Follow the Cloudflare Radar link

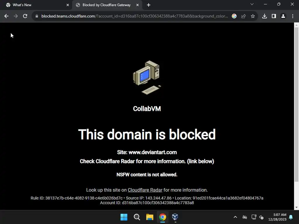click(x=145, y=190)
